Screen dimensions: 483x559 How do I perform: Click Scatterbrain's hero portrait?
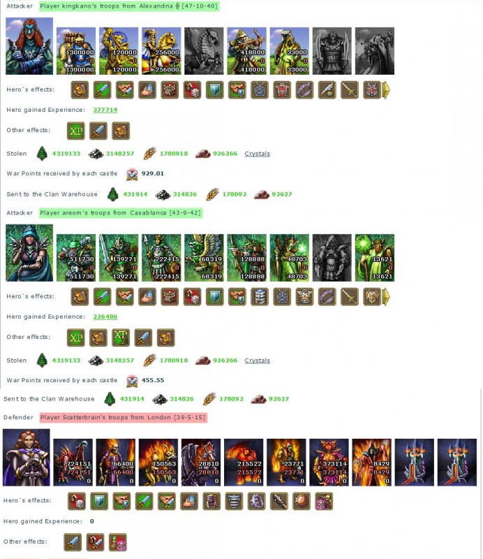27,458
